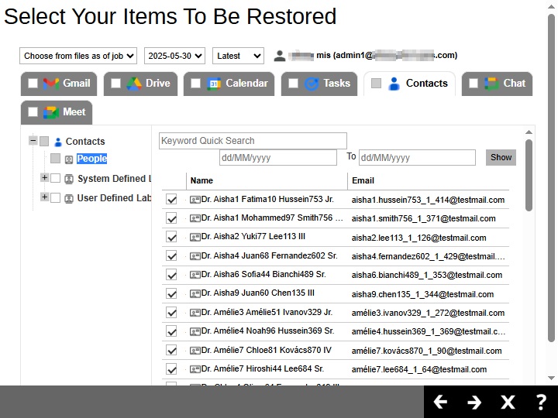Collapse the Contacts tree node
This screenshot has width=558, height=418.
coord(33,141)
